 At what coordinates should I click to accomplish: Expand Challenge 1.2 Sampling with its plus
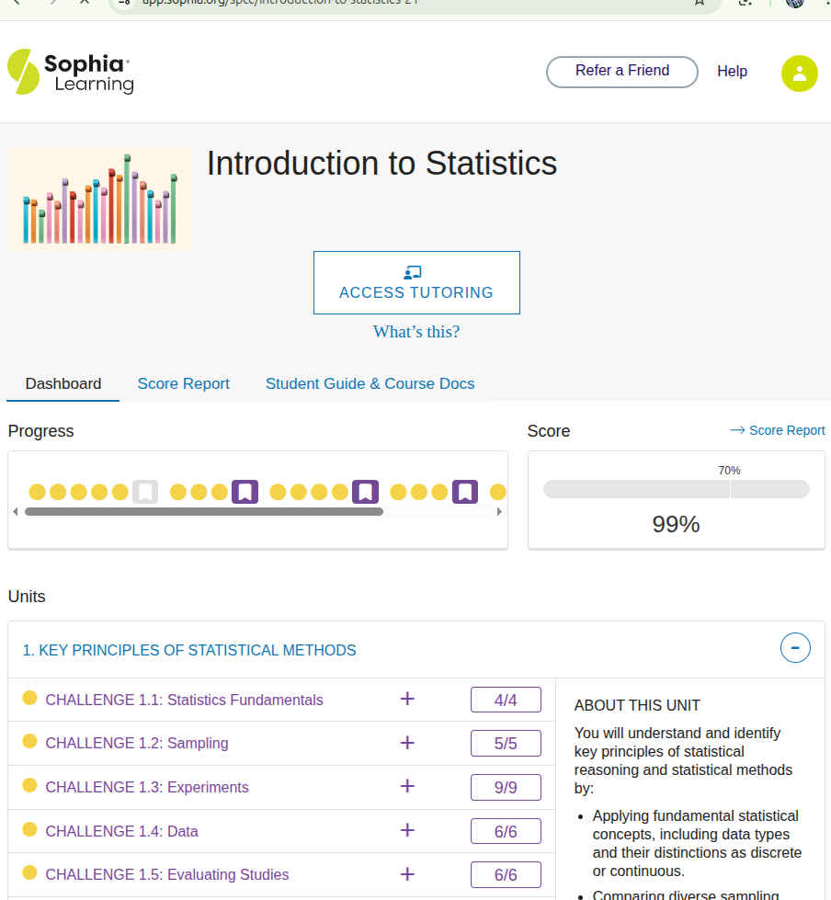tap(407, 743)
